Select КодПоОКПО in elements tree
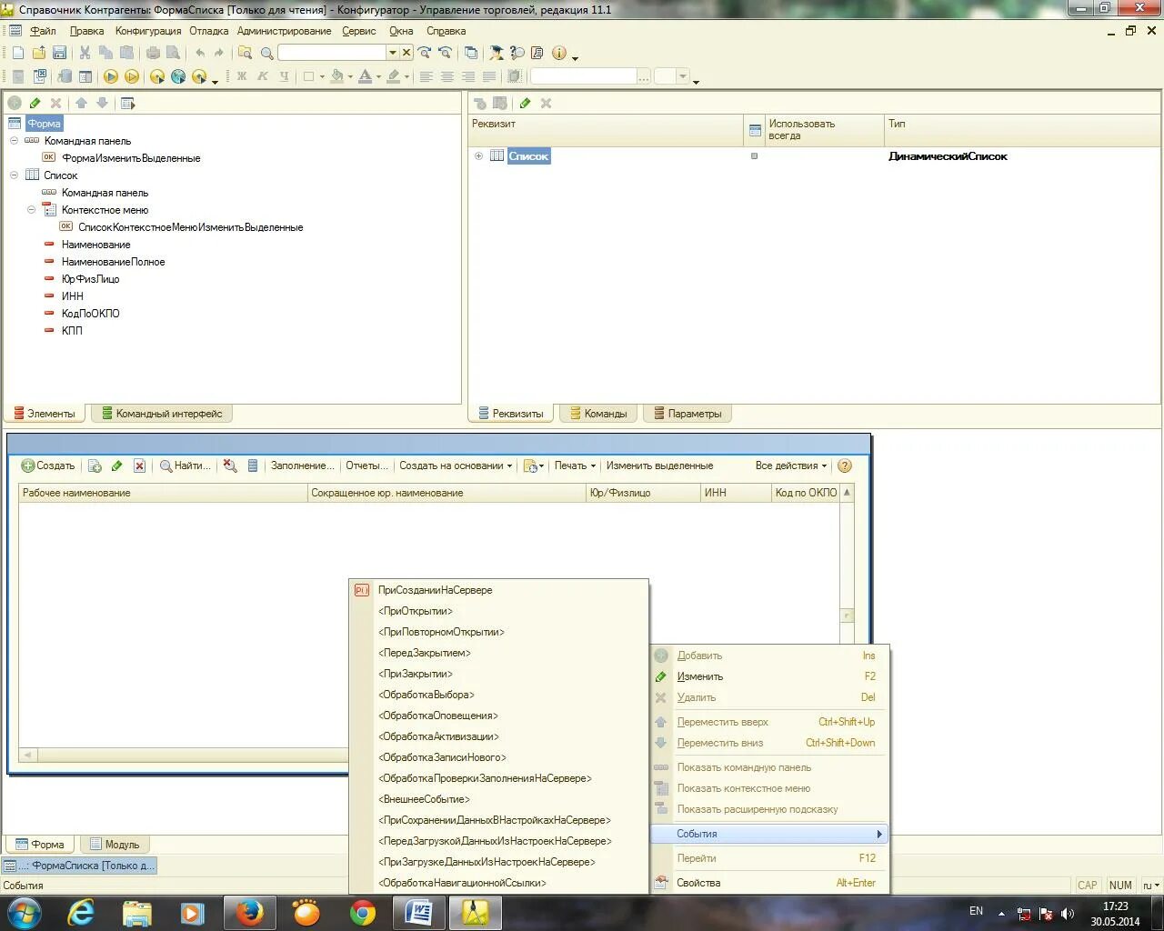The image size is (1164, 931). 90,314
